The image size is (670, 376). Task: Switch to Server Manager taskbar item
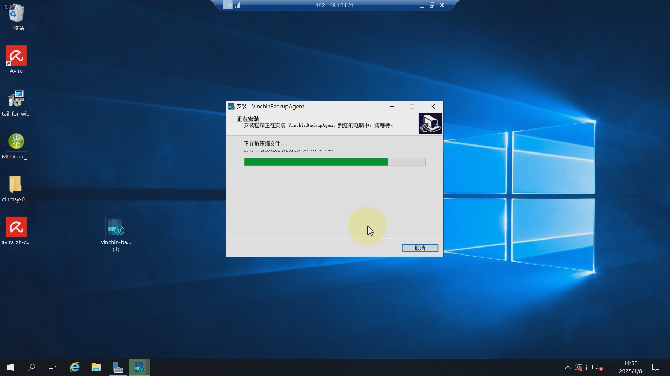tap(118, 367)
